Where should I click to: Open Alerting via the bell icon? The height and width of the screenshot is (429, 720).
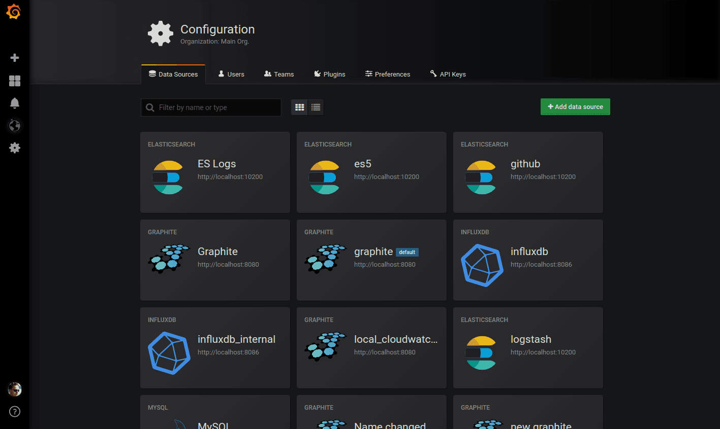coord(15,103)
